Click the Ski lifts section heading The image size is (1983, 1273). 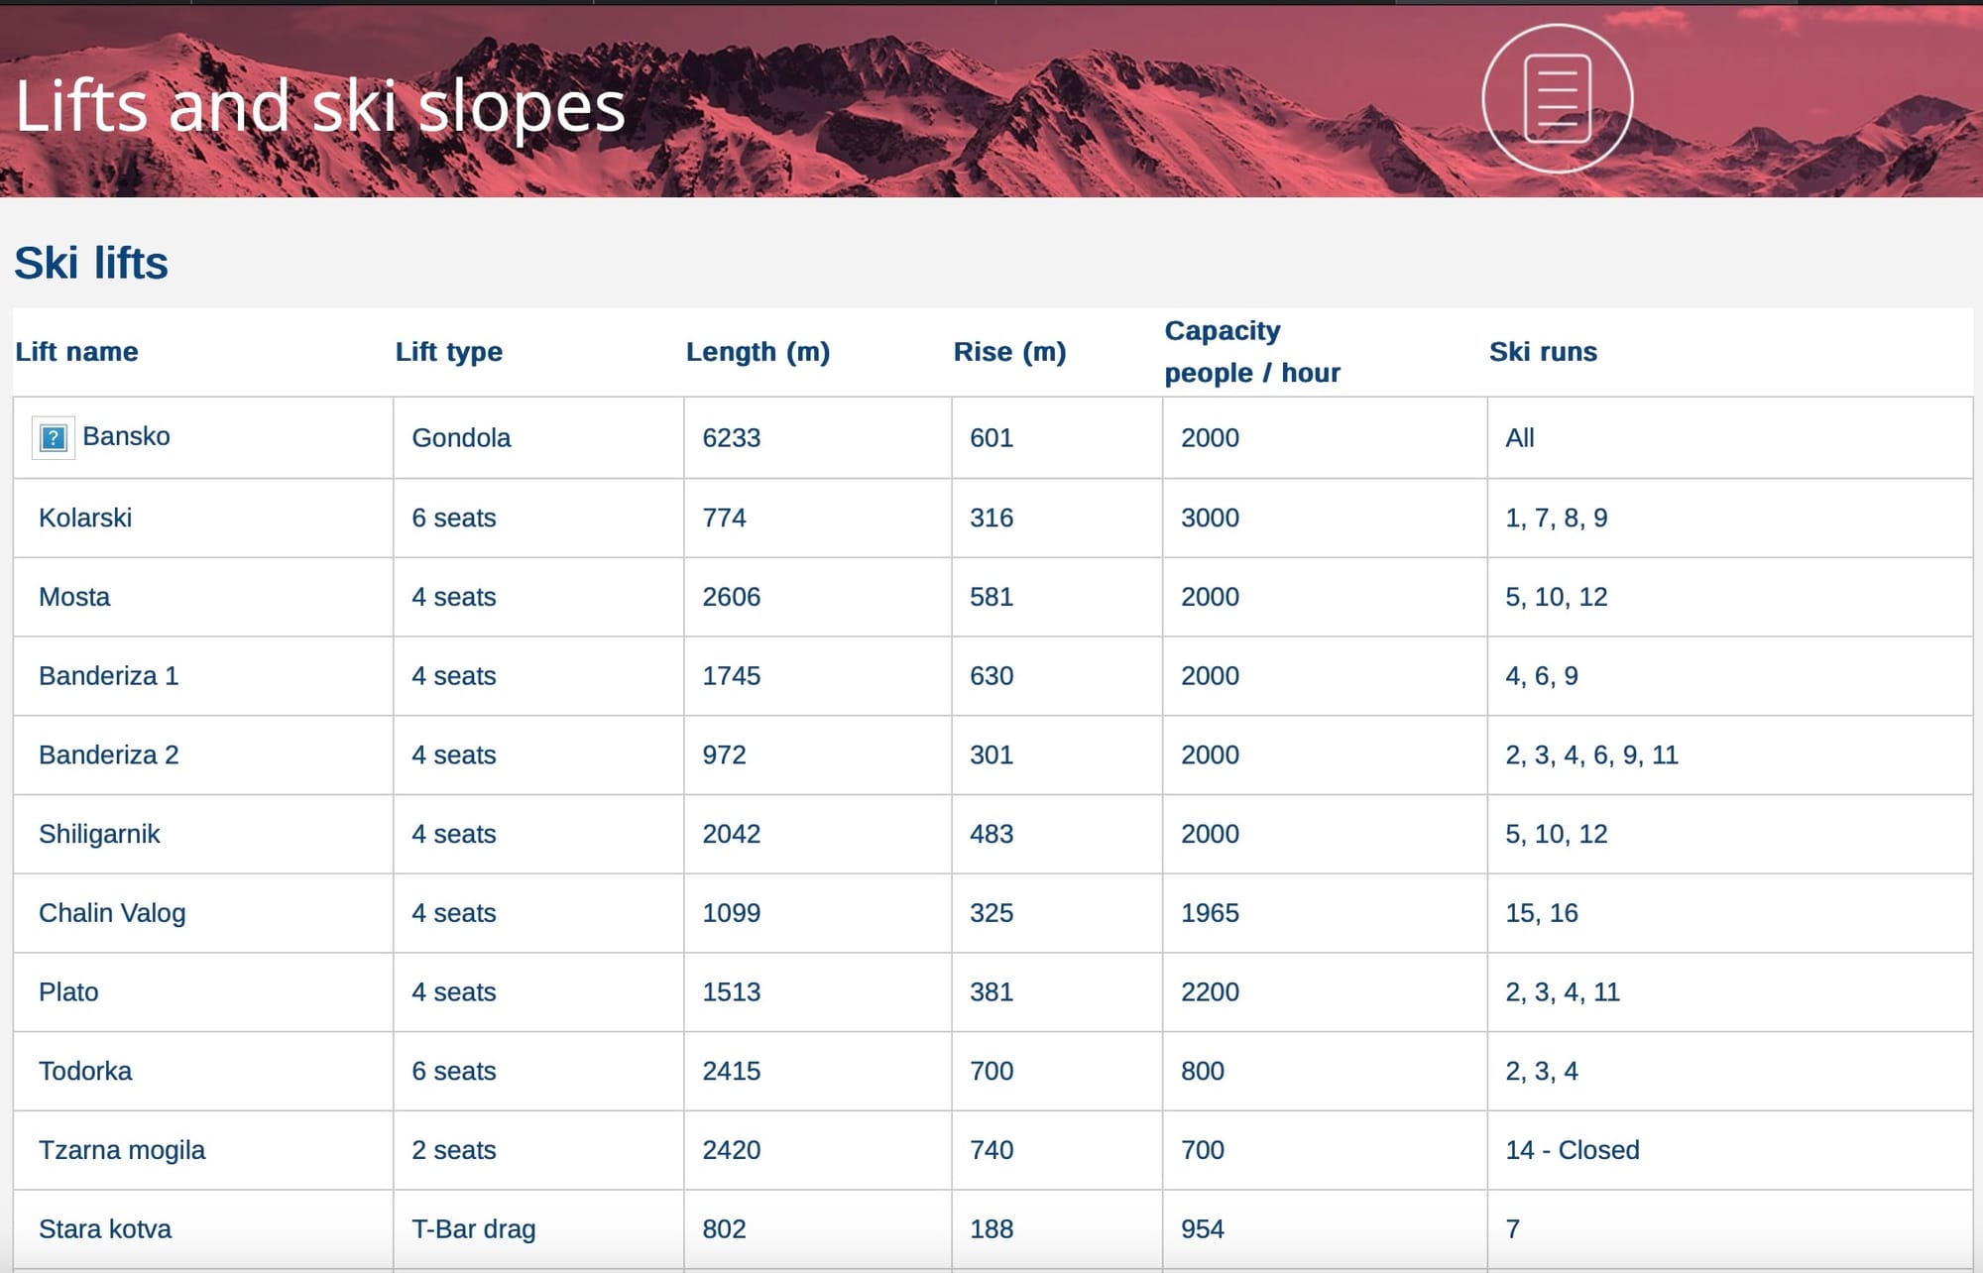[91, 263]
